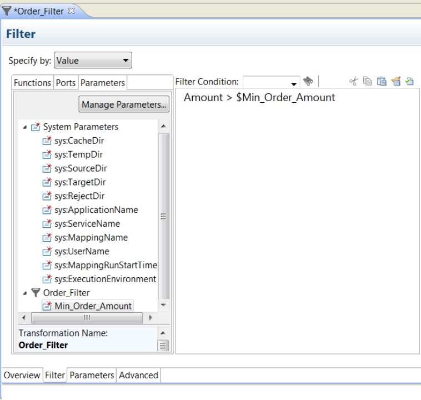This screenshot has height=400, width=421.
Task: Click the funnel icon on Order_Filter tab
Action: click(x=6, y=11)
